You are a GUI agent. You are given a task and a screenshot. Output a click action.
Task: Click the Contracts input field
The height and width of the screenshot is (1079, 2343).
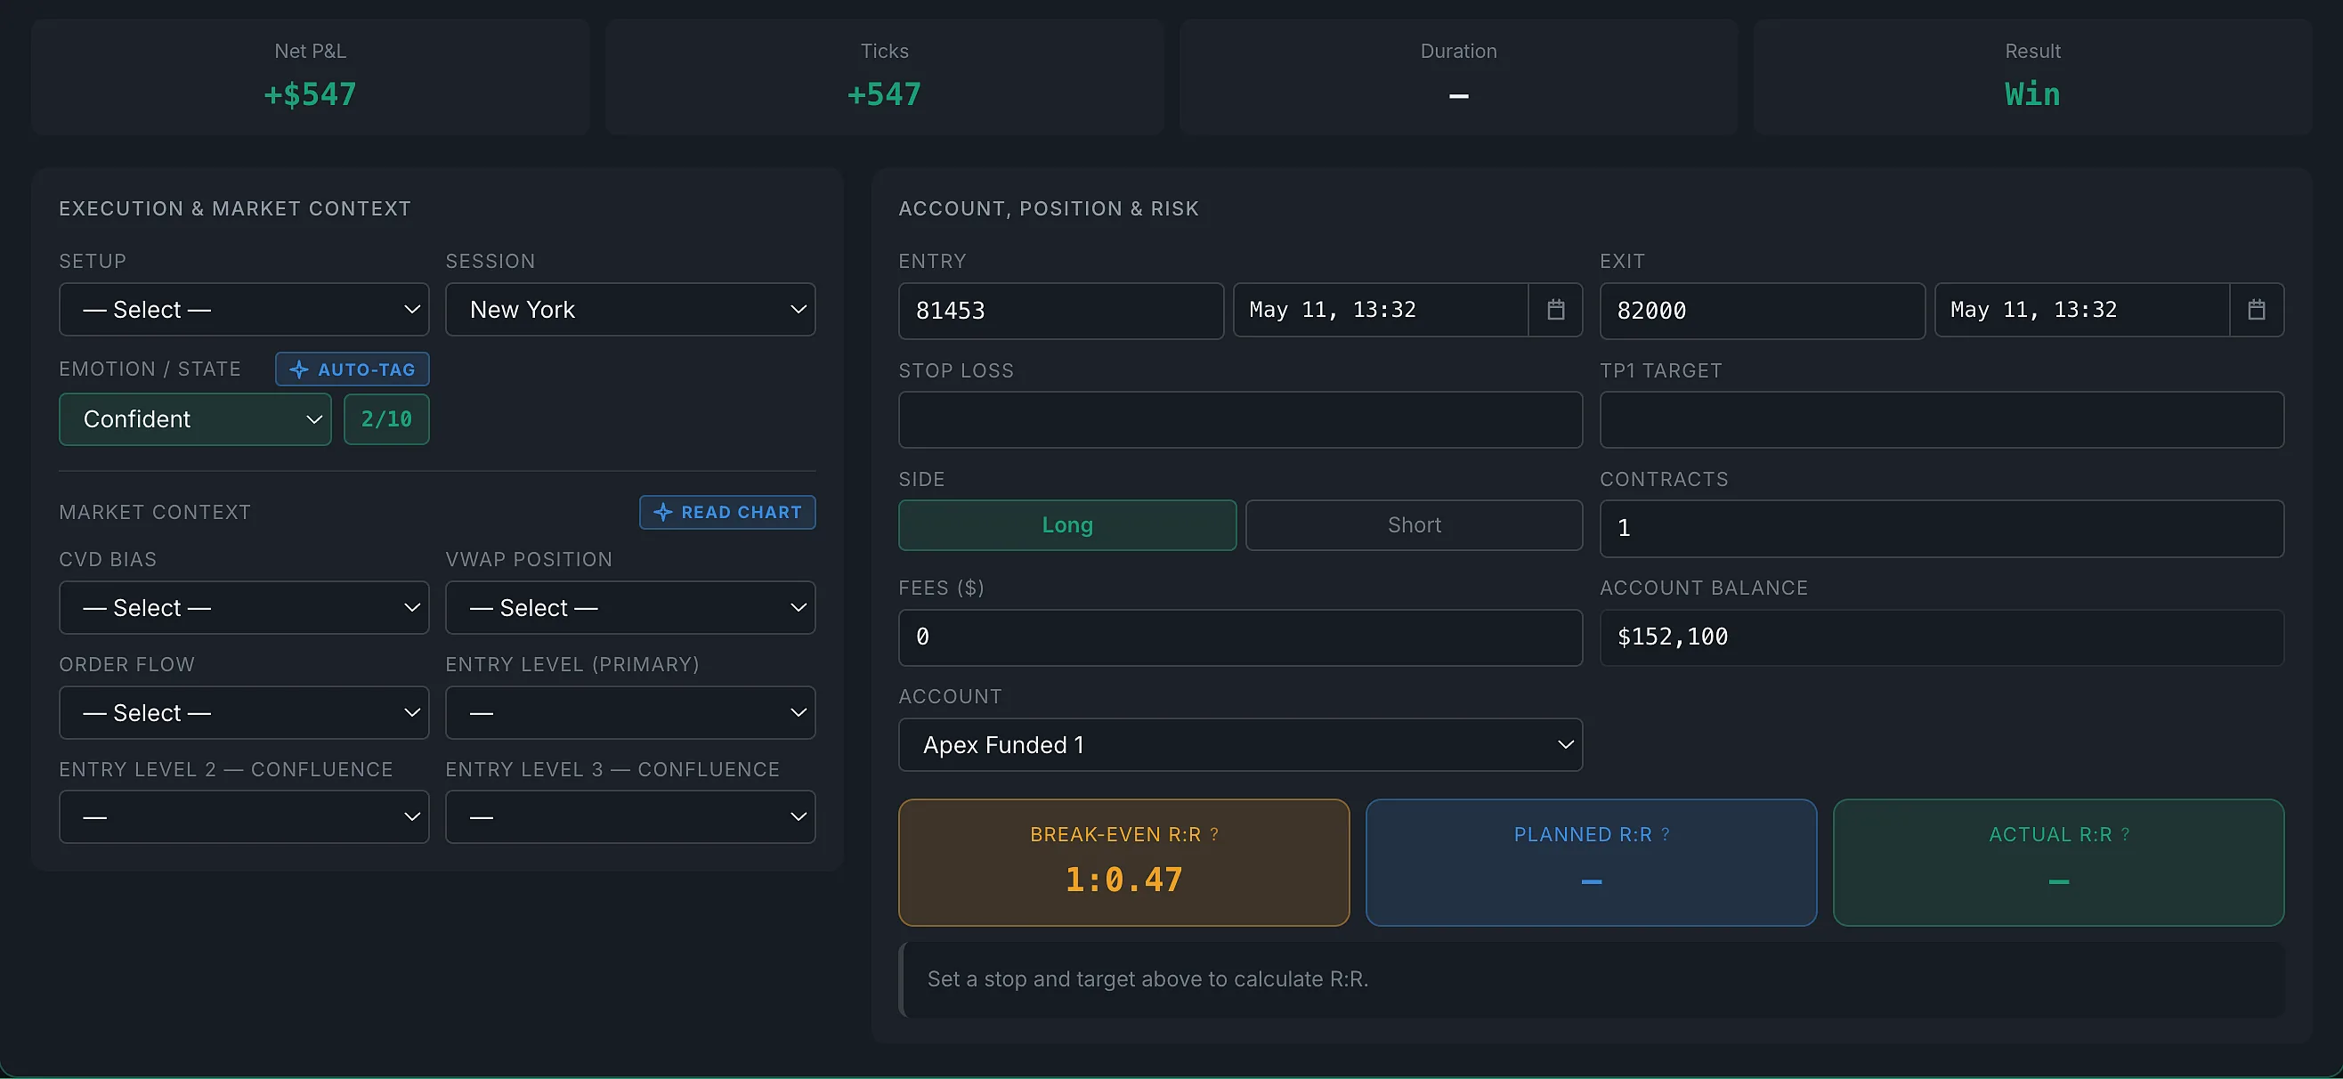point(1942,529)
